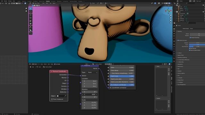Open the shader type Object dropdown in node editor

pos(36,64)
